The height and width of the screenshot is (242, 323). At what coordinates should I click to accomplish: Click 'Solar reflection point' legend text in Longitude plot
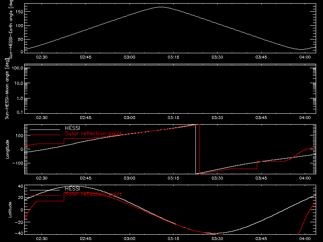pyautogui.click(x=93, y=134)
